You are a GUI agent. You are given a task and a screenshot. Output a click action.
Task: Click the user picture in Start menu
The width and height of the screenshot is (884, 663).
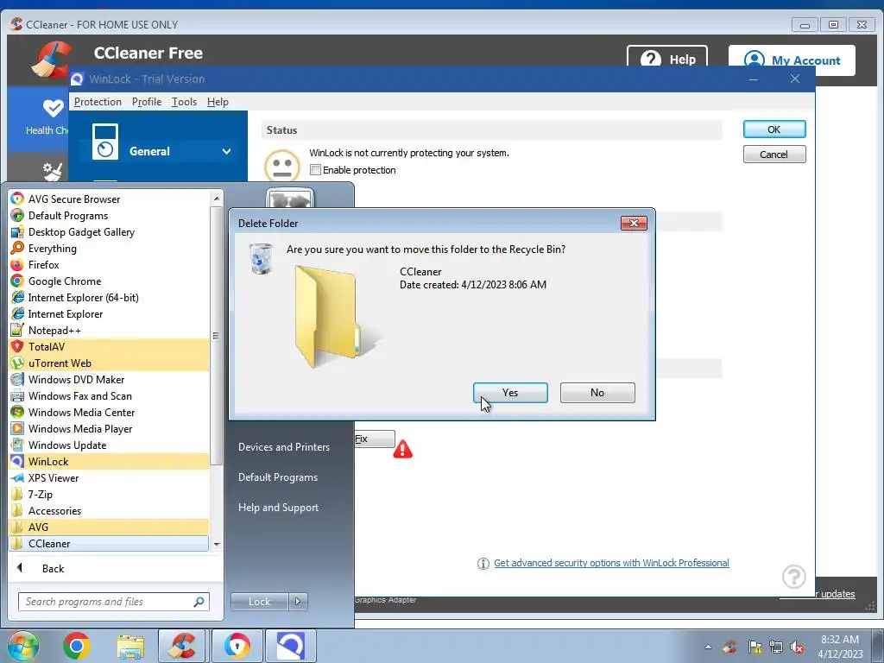(x=290, y=199)
